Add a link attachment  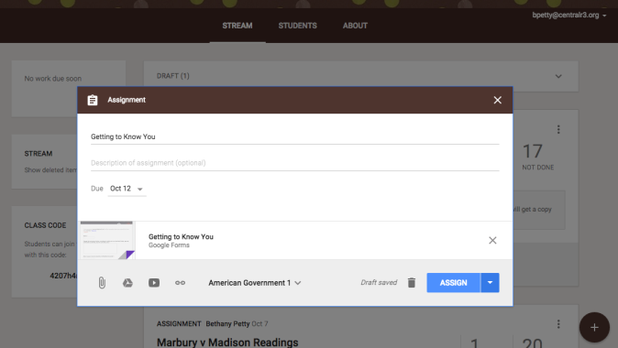point(180,283)
